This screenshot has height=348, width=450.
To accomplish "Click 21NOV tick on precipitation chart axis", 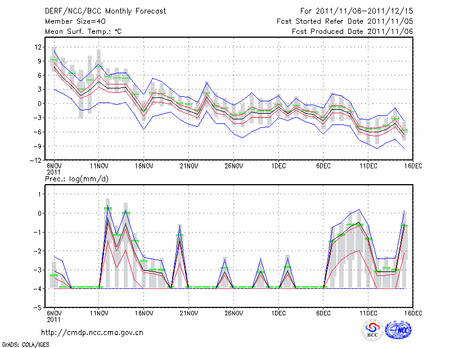I will tap(188, 313).
